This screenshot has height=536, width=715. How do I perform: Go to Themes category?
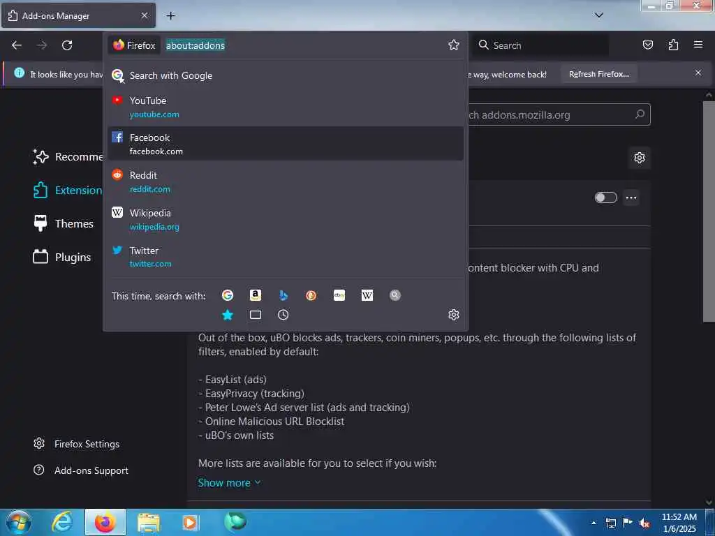[x=64, y=223]
